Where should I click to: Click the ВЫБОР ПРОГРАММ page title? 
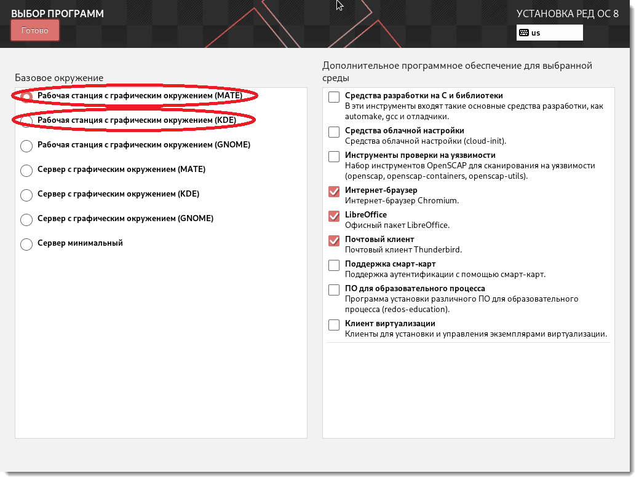[57, 14]
